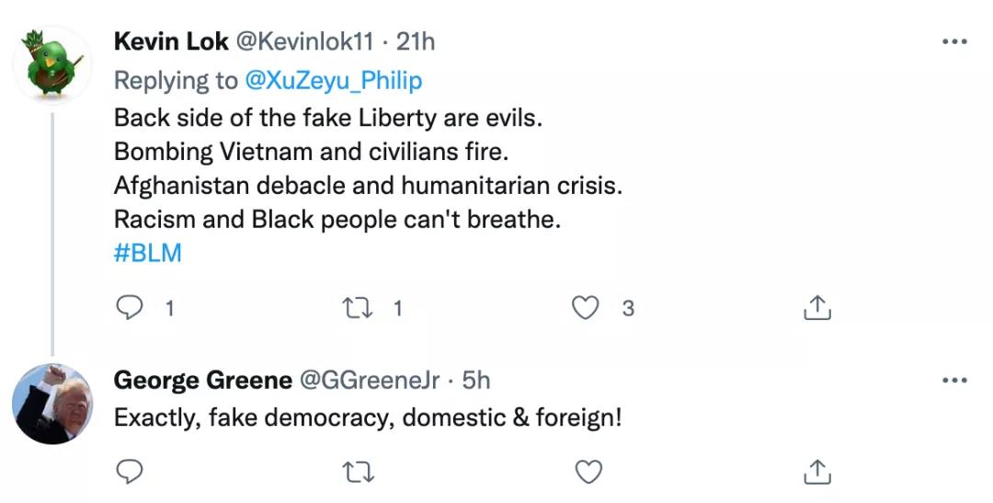This screenshot has width=993, height=503.
Task: Open the @XuZeyu_Philip profile link
Action: click(333, 81)
